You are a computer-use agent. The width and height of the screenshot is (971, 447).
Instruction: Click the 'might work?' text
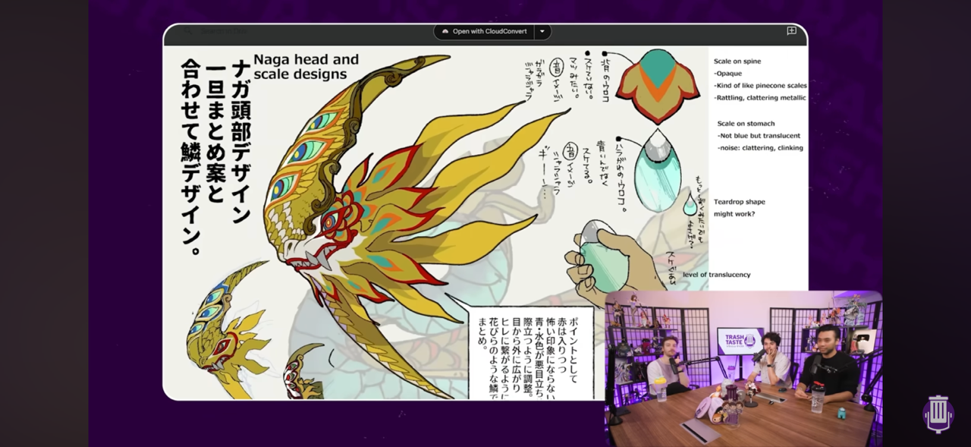734,214
